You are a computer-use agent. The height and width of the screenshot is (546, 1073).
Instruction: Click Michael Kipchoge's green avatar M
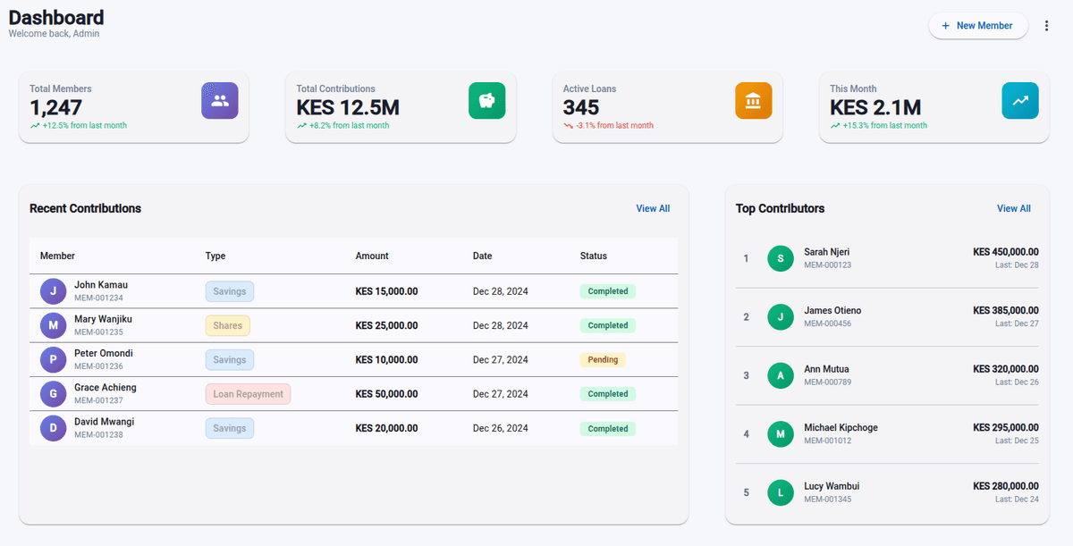pos(781,434)
